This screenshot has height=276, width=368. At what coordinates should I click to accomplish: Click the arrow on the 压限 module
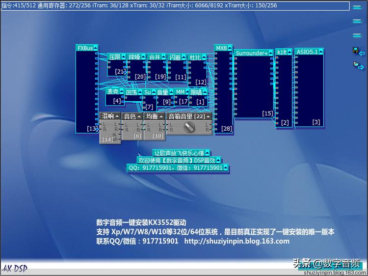pos(124,56)
